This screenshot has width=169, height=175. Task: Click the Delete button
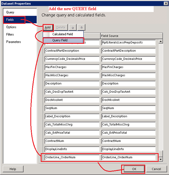click(61, 27)
